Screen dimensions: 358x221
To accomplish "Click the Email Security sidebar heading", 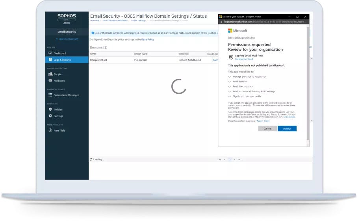I will point(67,32).
